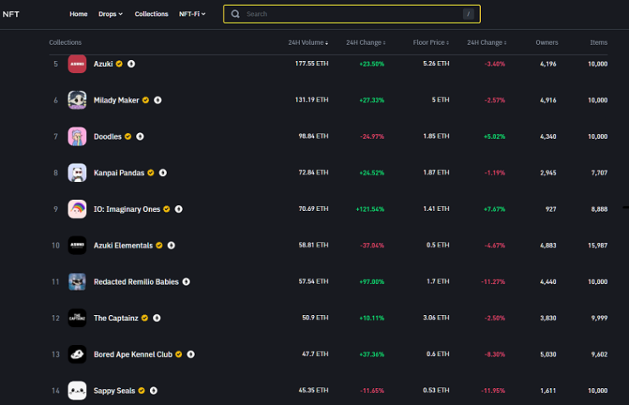Viewport: 629px width, 405px height.
Task: Click the -11.27% floor change value
Action: [x=493, y=282]
